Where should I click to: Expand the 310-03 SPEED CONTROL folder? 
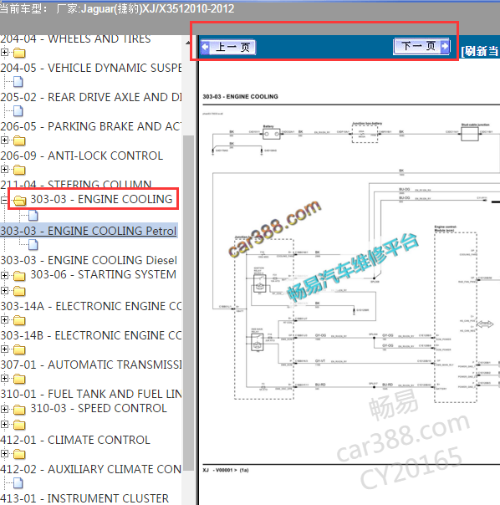tap(4, 409)
